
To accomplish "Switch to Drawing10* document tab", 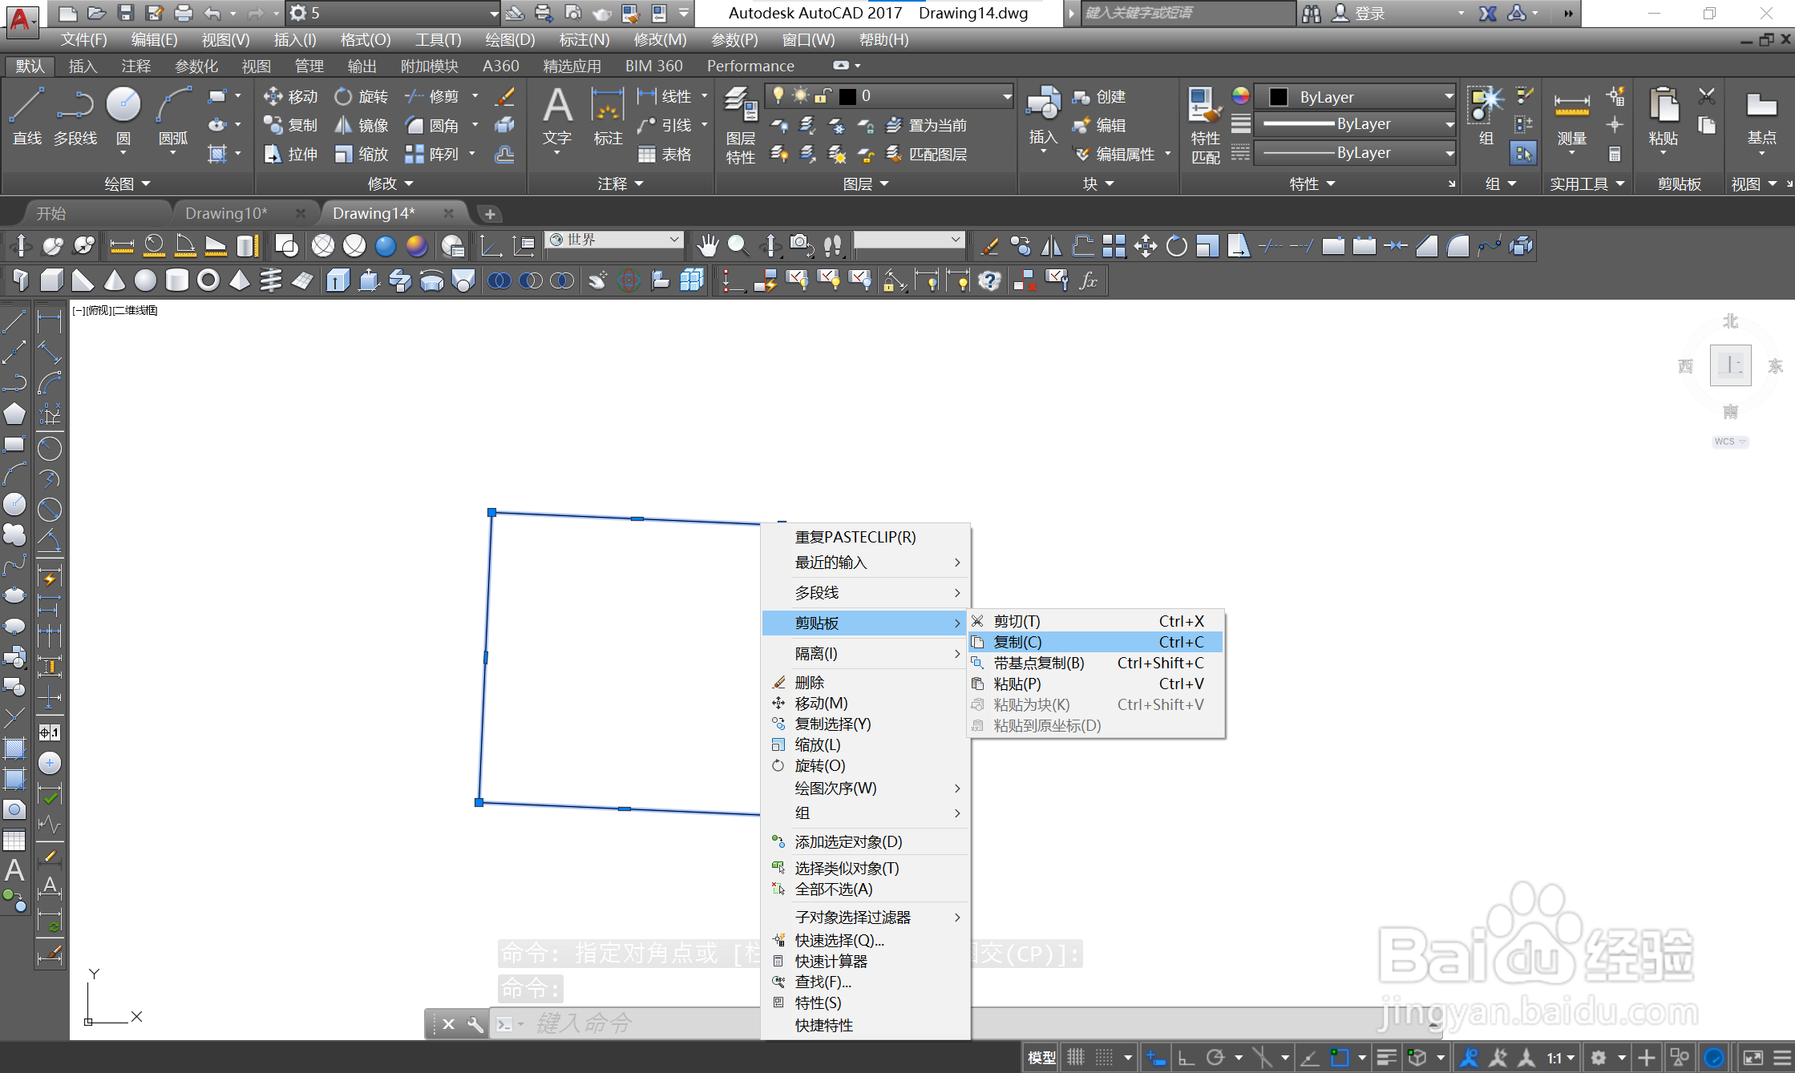I will [x=226, y=213].
